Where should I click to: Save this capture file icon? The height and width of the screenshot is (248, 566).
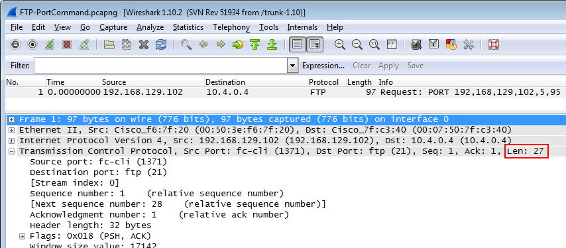pos(127,45)
